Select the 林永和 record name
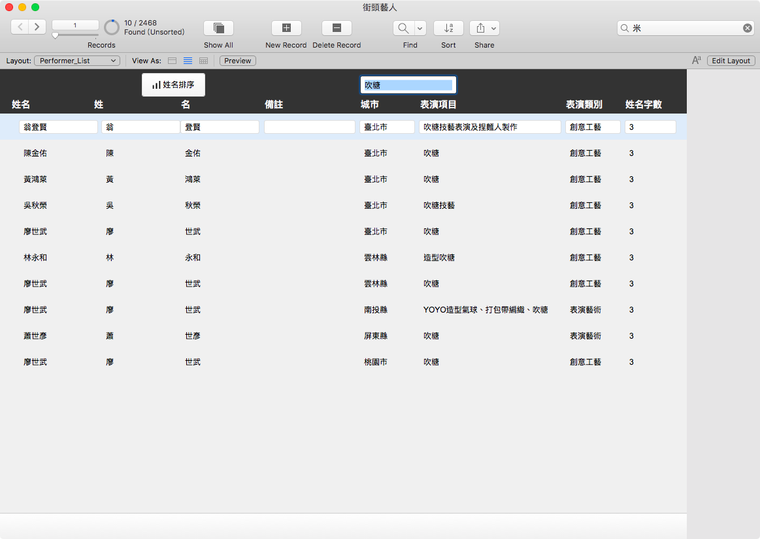This screenshot has height=539, width=760. 35,257
